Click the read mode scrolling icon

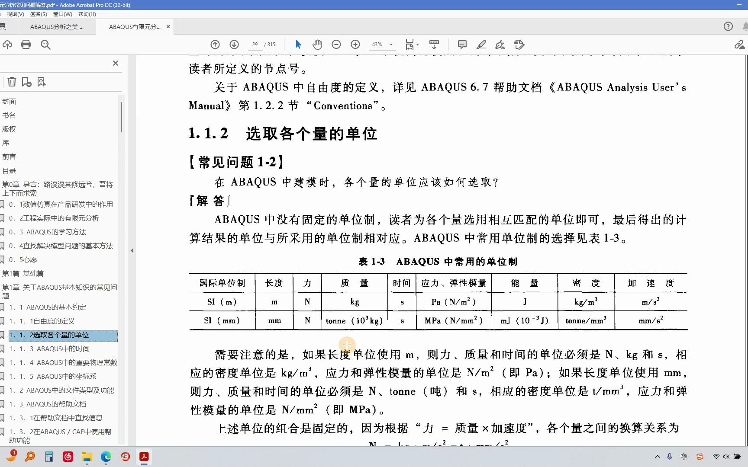(434, 45)
